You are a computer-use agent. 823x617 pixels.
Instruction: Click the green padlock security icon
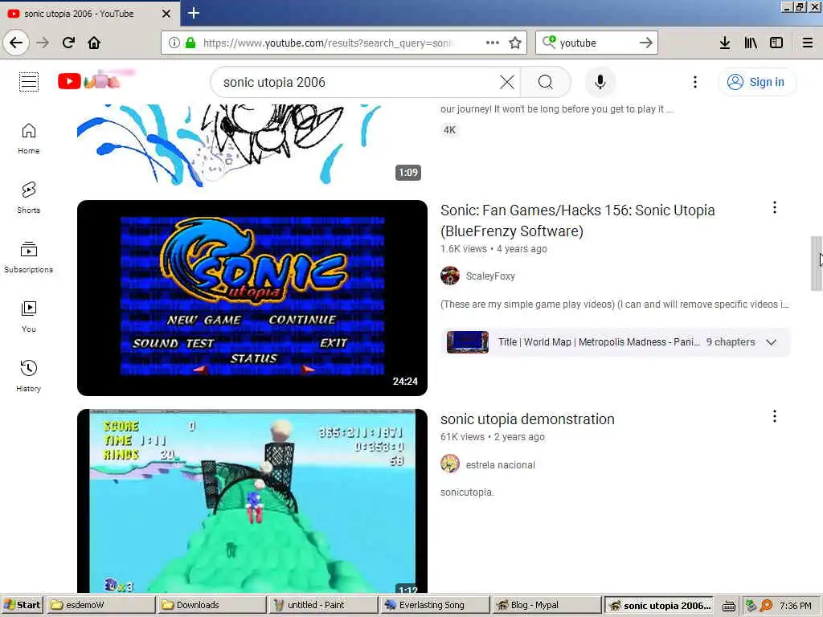point(190,43)
